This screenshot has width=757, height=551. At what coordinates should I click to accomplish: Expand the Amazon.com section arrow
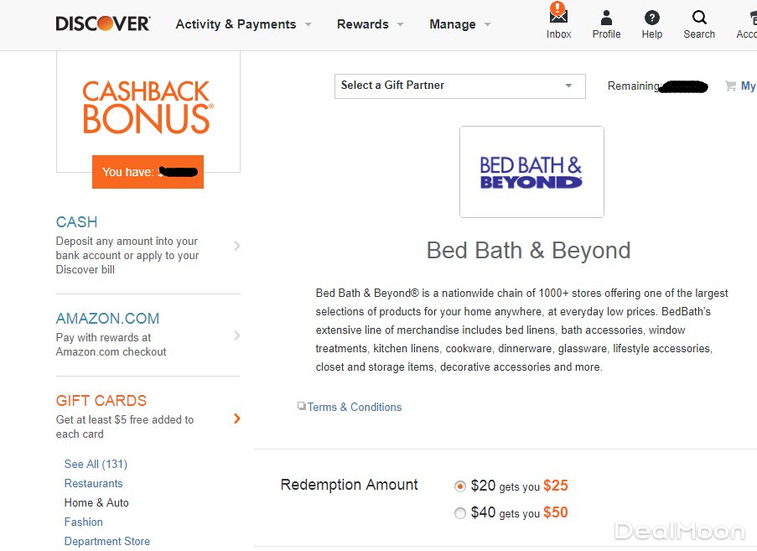(236, 335)
